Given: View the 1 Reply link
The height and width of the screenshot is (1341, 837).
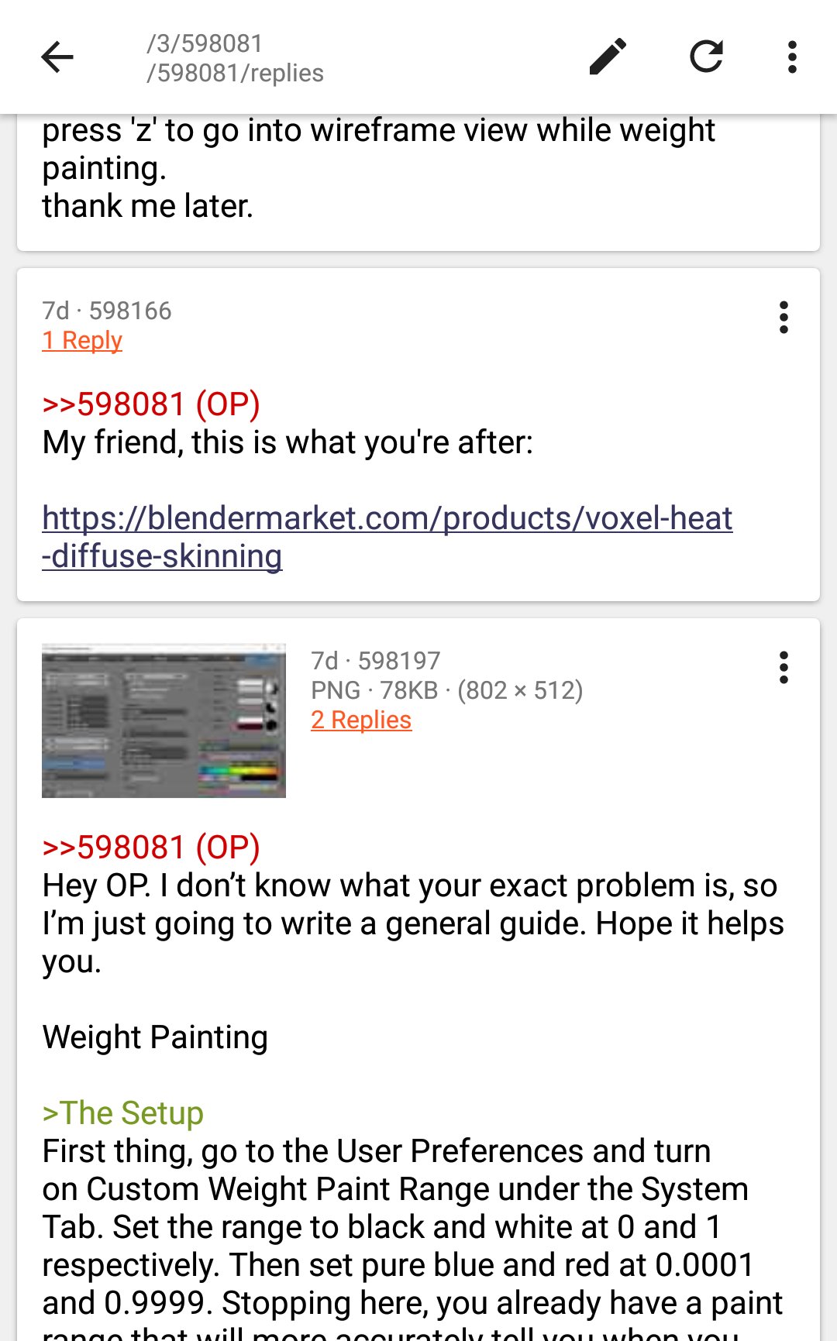Looking at the screenshot, I should pyautogui.click(x=82, y=340).
